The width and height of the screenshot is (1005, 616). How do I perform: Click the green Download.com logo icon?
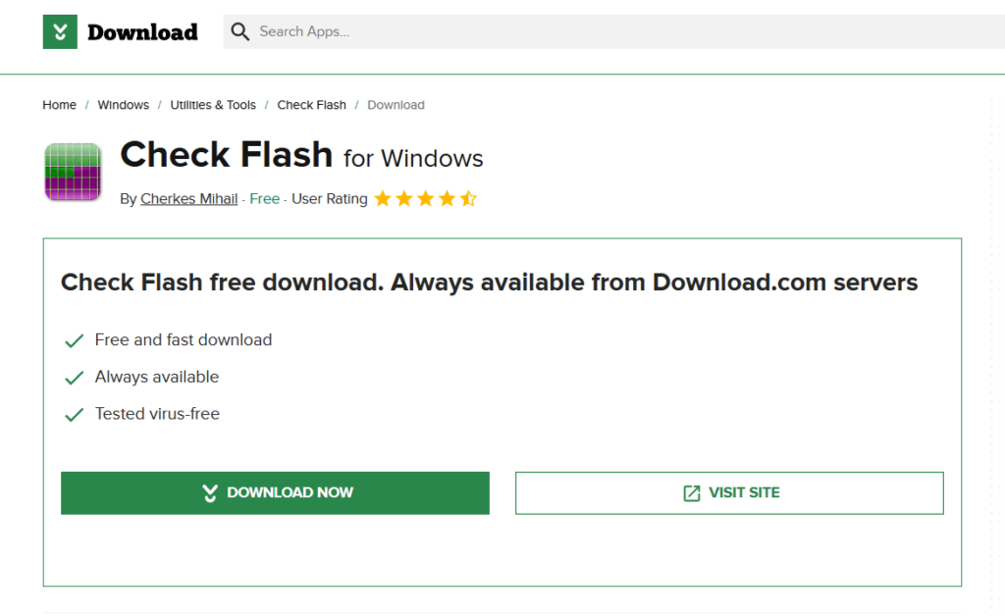tap(59, 31)
